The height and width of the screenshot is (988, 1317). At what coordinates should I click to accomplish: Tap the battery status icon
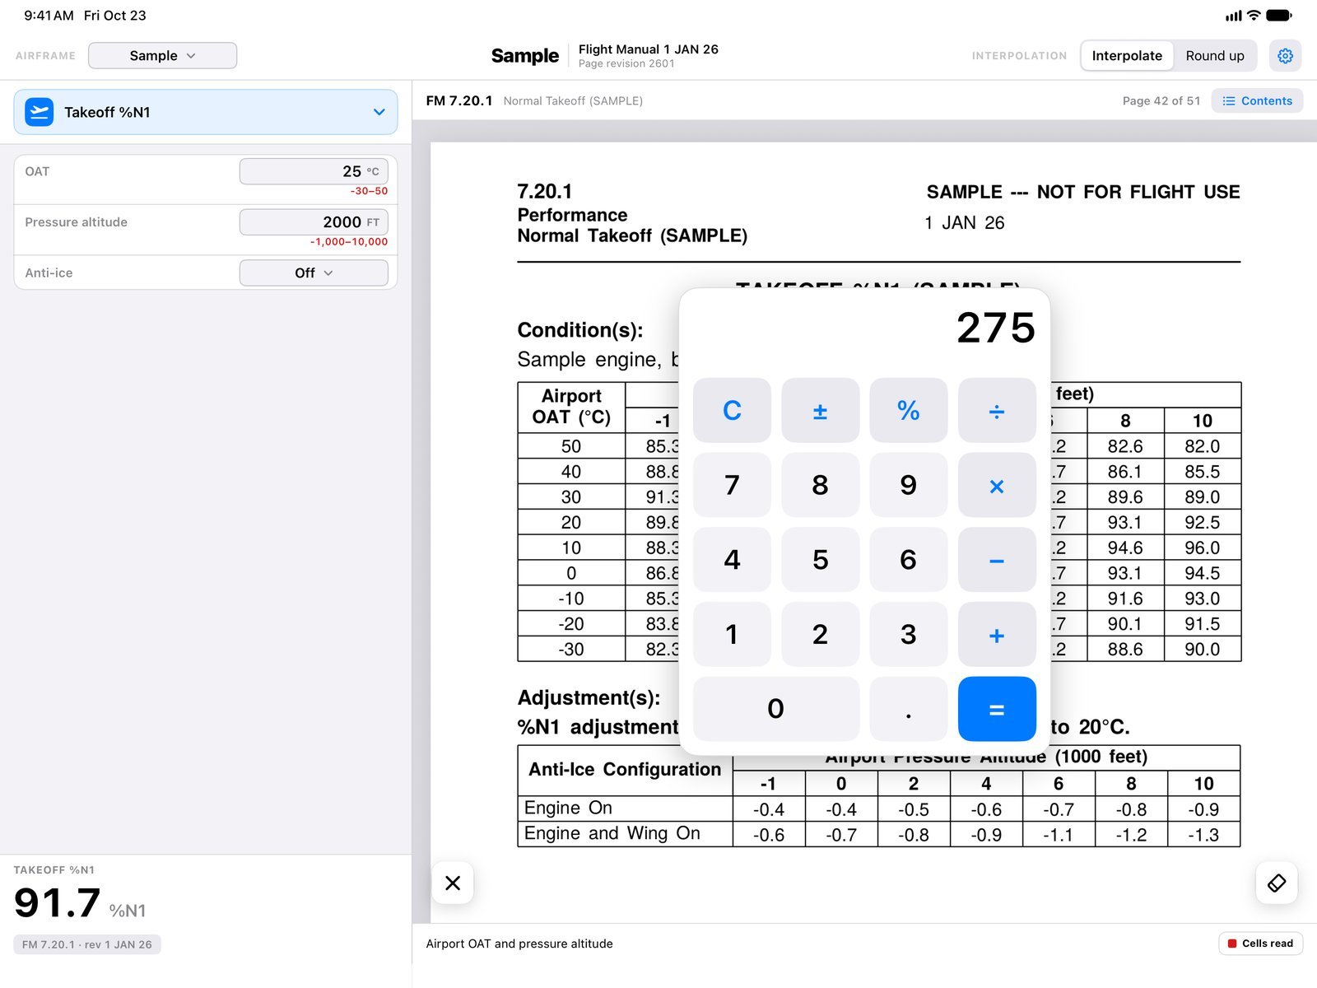click(x=1279, y=15)
